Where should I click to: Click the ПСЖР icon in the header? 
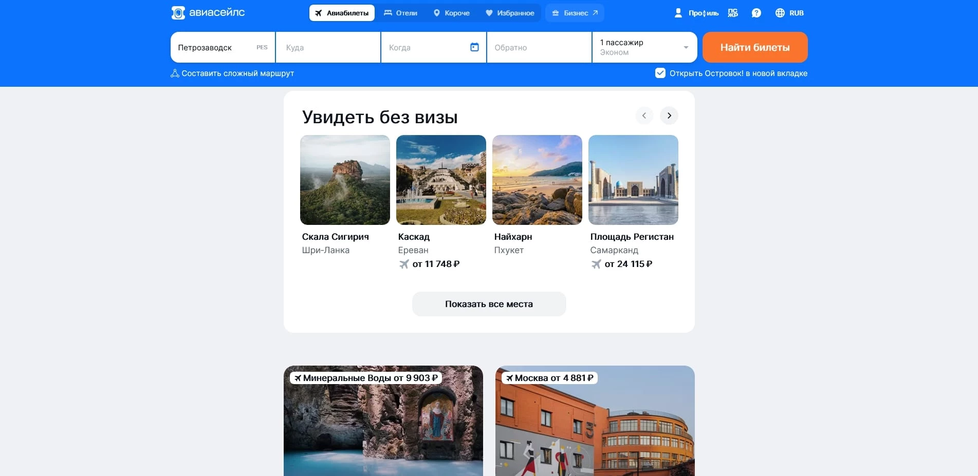(732, 12)
